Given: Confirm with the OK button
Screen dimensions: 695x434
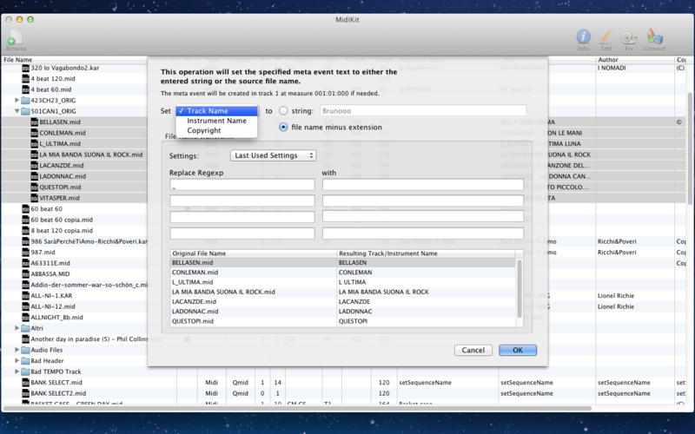Looking at the screenshot, I should [x=518, y=351].
